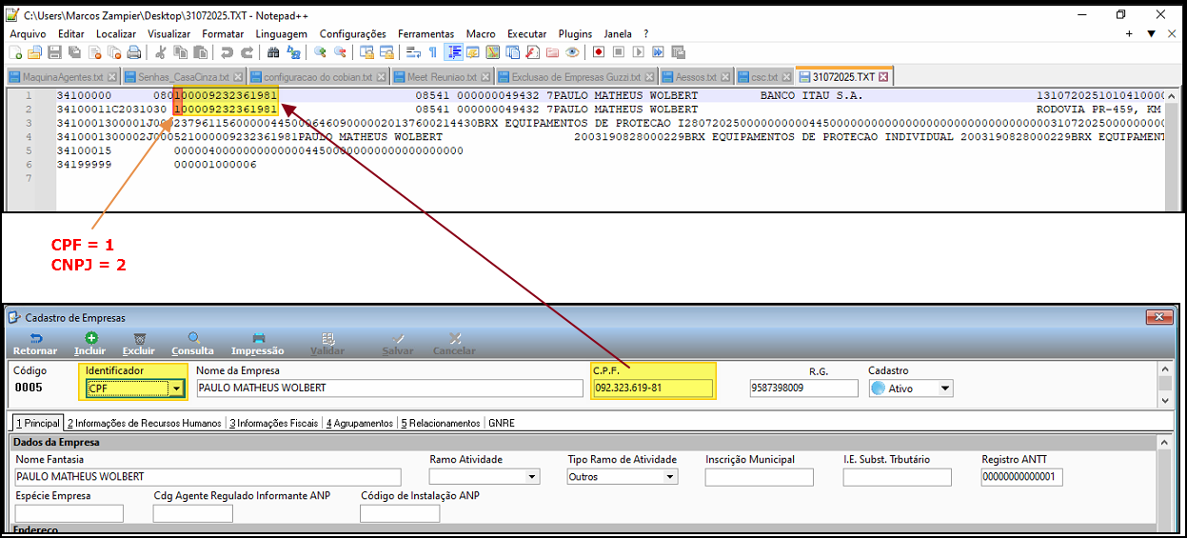Viewport: 1187px width, 538px height.
Task: Open the GNRE tab
Action: click(501, 423)
